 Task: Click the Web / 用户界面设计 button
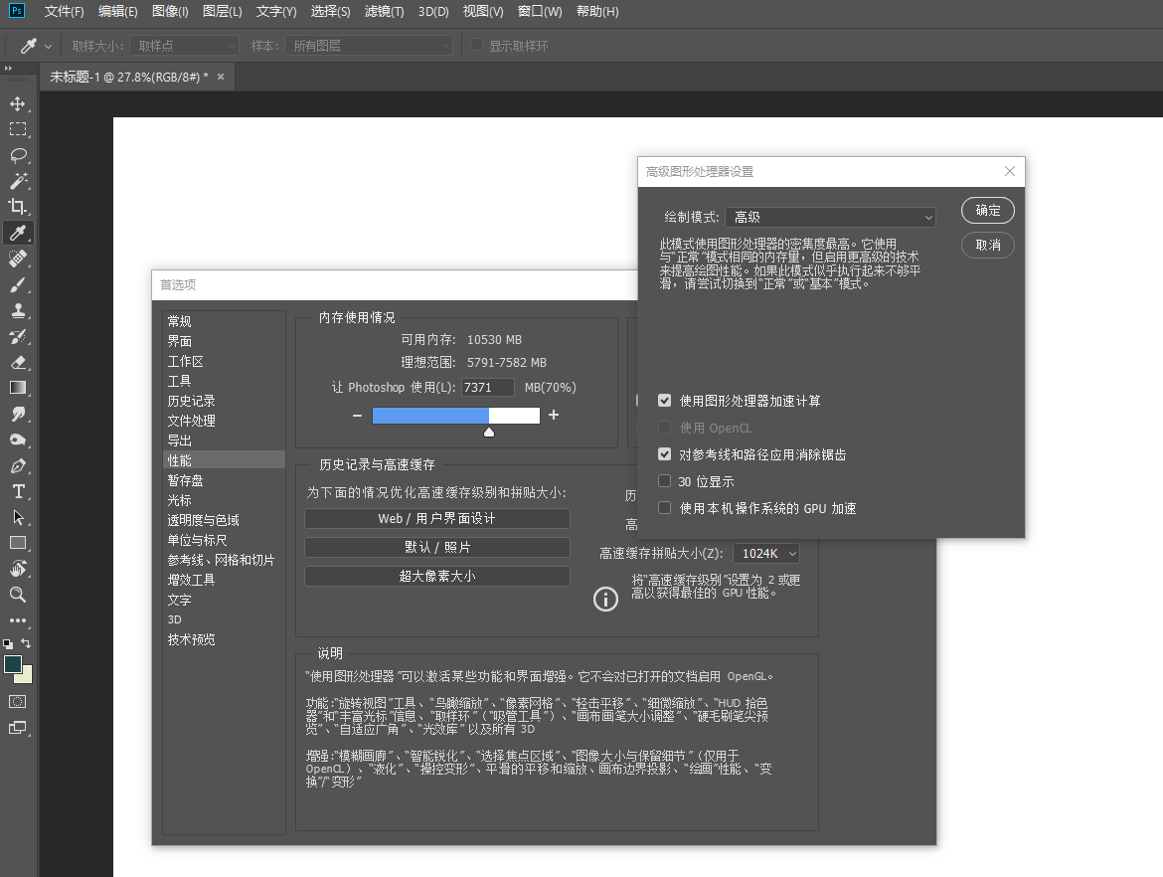(437, 518)
